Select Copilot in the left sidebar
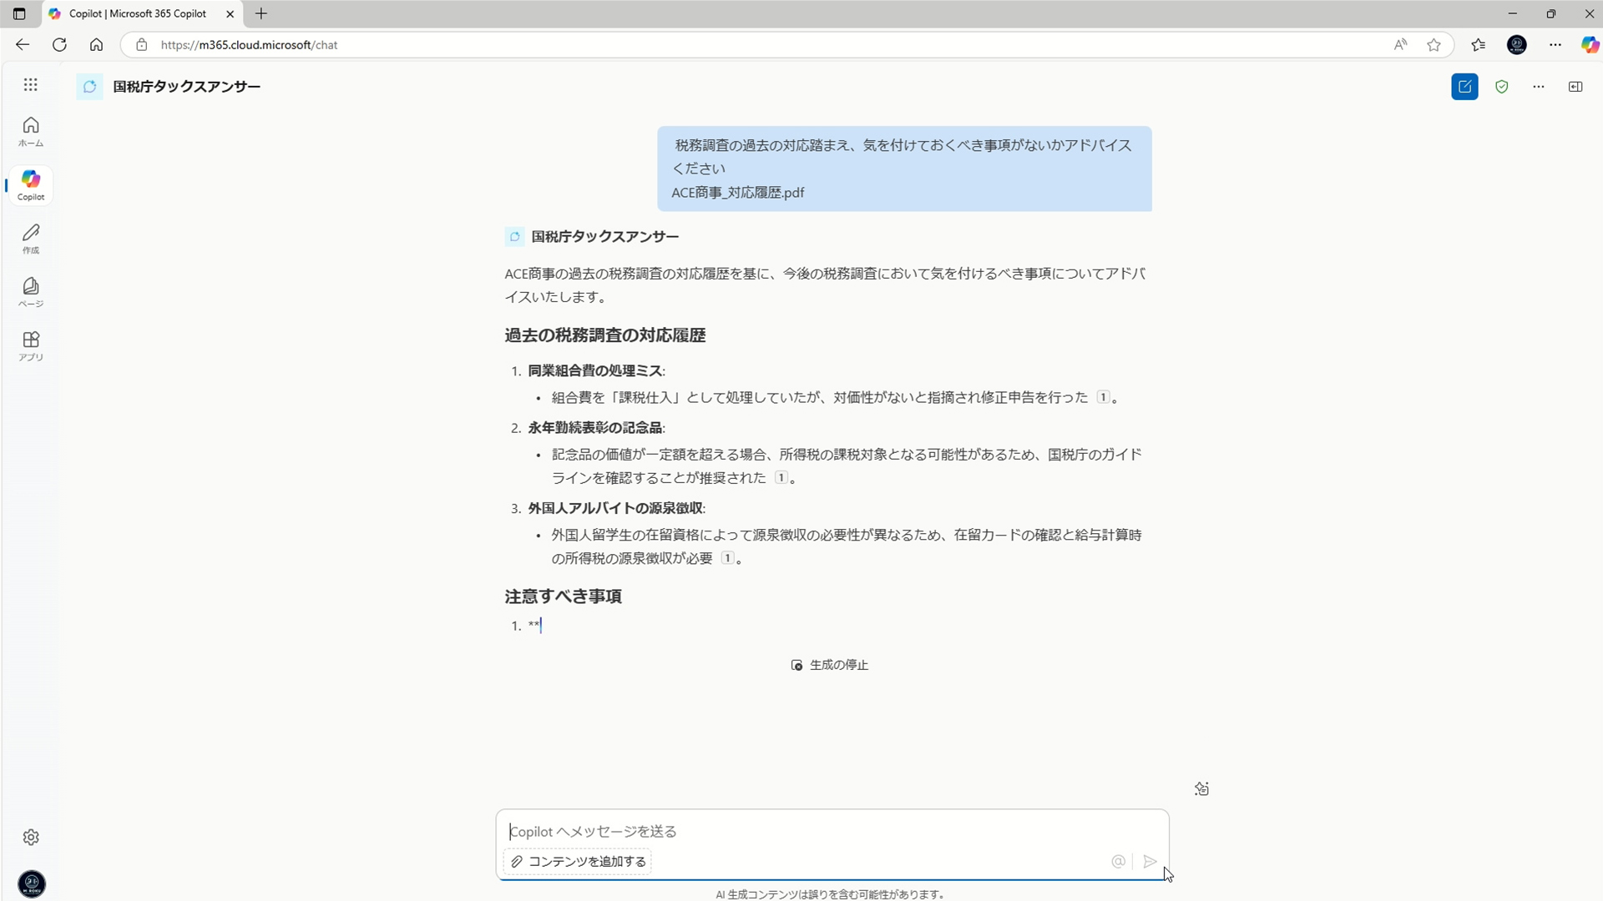The width and height of the screenshot is (1603, 901). point(31,185)
